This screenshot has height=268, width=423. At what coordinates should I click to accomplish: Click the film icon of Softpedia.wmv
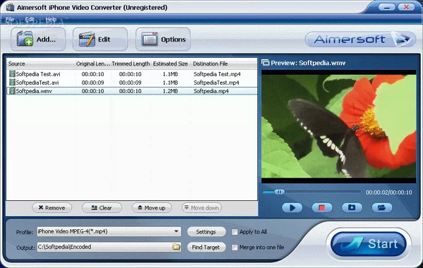tap(12, 91)
